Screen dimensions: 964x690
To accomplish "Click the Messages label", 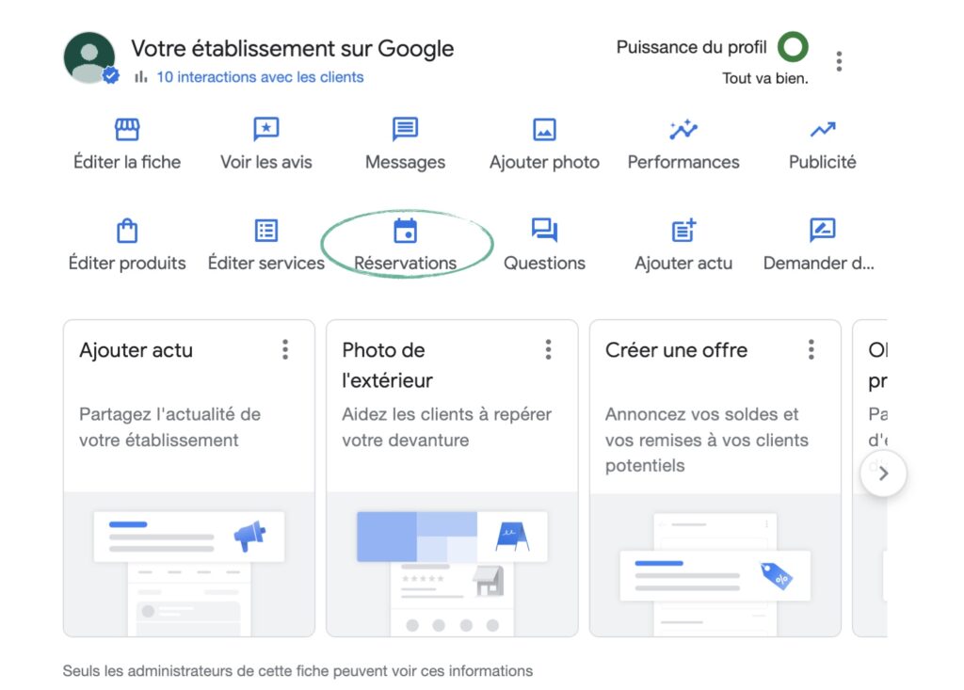I will pos(405,162).
